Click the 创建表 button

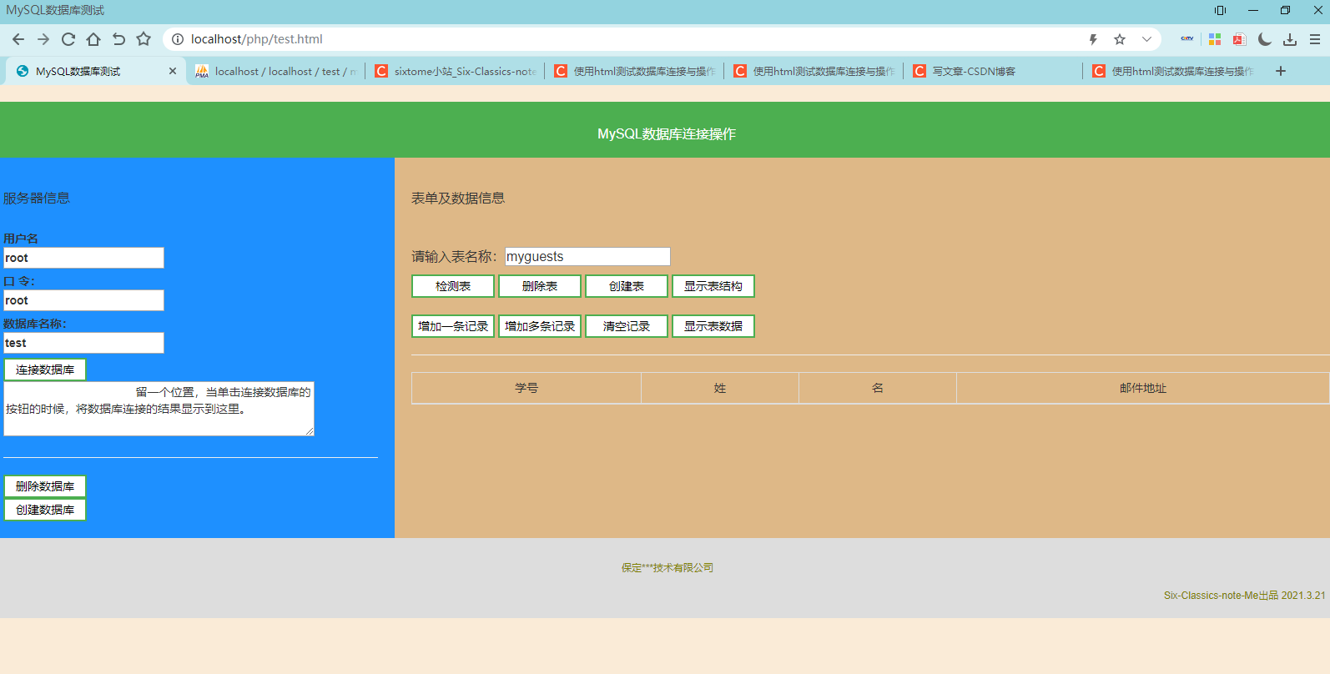627,286
